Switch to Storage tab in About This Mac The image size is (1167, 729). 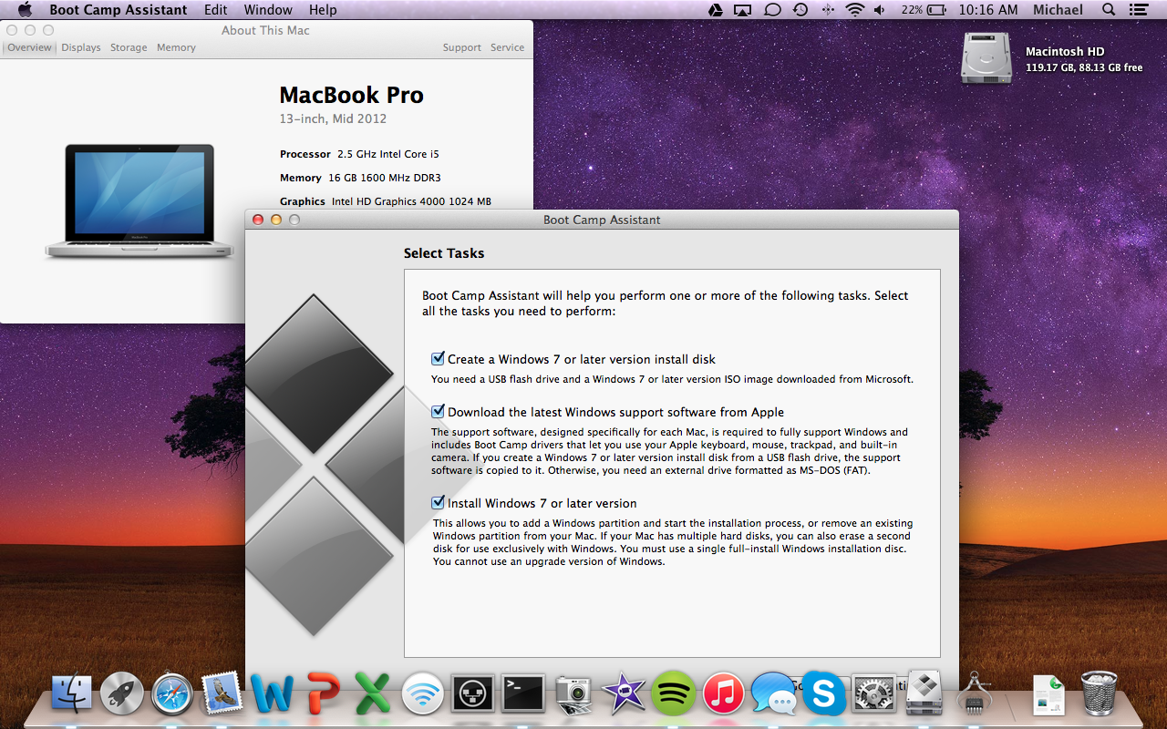point(129,47)
